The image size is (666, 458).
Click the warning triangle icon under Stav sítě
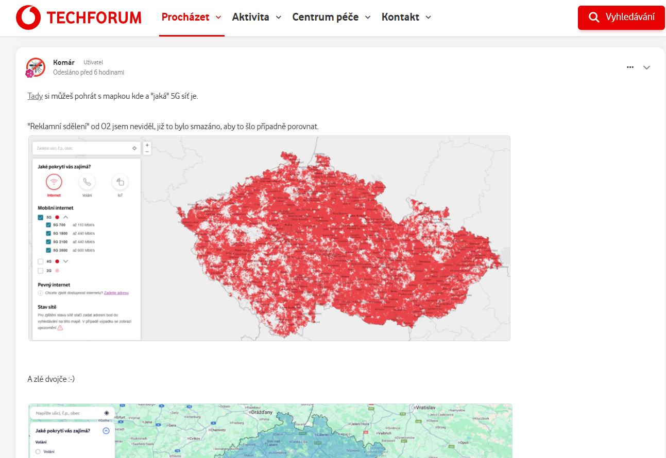[x=60, y=327]
